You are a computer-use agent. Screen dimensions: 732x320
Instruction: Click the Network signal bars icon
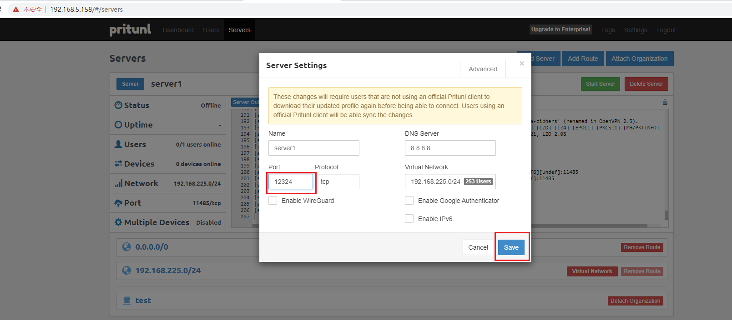pyautogui.click(x=118, y=183)
